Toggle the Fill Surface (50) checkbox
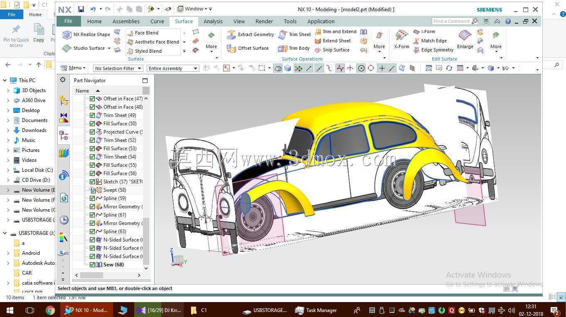This screenshot has width=566, height=317. click(92, 124)
